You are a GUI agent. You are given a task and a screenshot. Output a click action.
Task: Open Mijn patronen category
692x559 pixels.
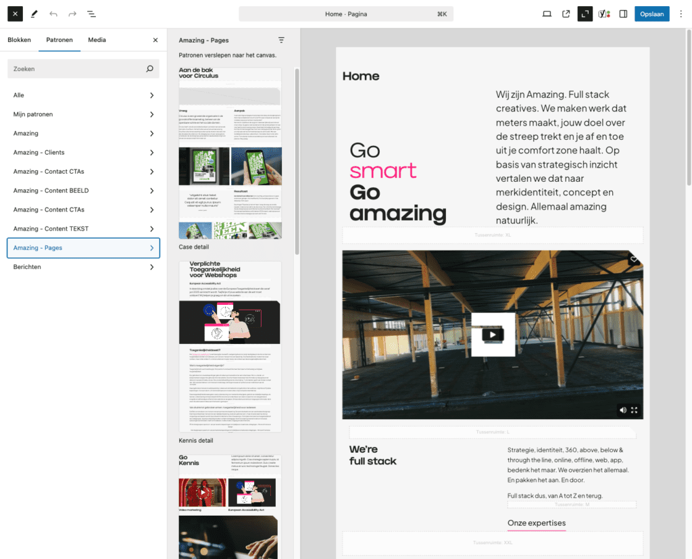coord(83,114)
